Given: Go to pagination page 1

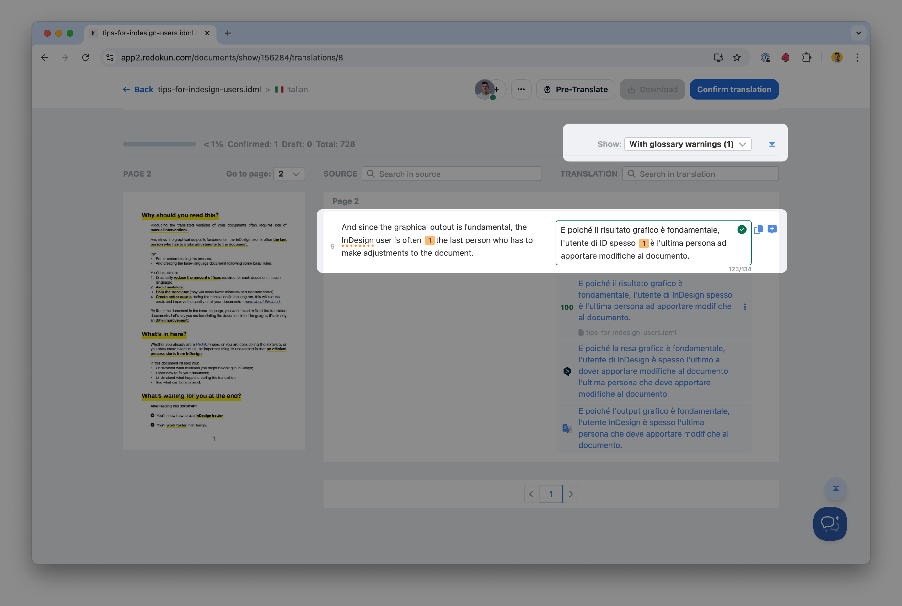Looking at the screenshot, I should (x=551, y=494).
